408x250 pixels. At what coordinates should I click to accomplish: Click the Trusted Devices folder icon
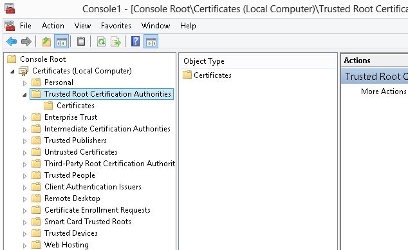36,233
